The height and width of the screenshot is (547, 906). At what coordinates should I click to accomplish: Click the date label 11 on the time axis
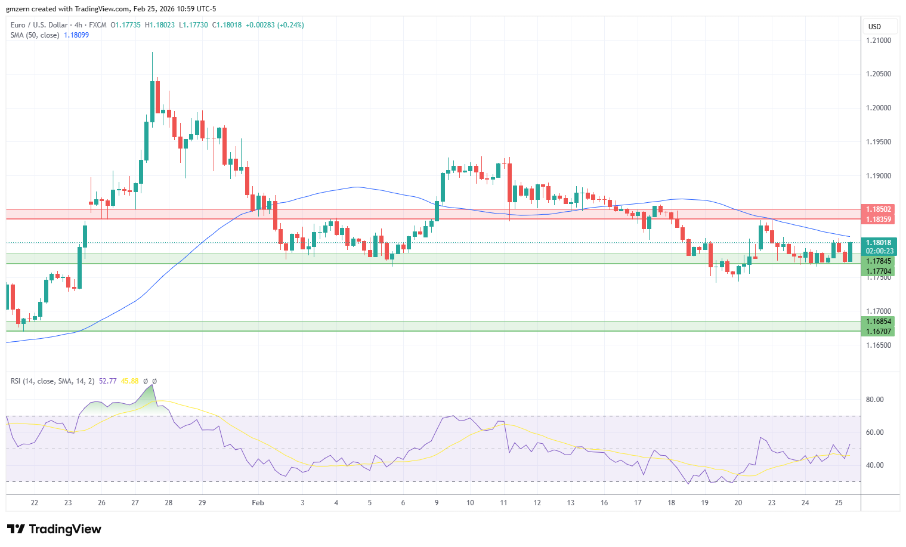[x=503, y=503]
